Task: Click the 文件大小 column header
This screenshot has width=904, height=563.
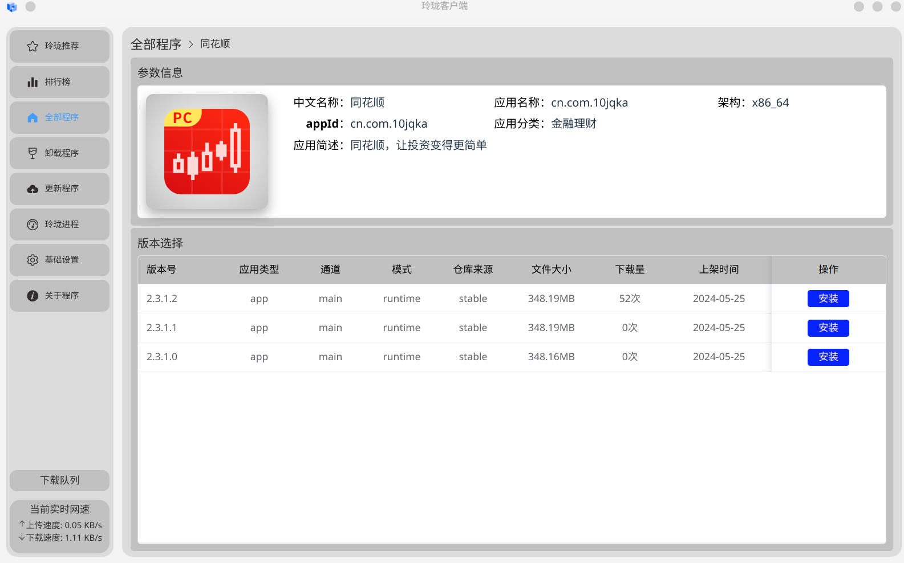Action: (x=551, y=270)
